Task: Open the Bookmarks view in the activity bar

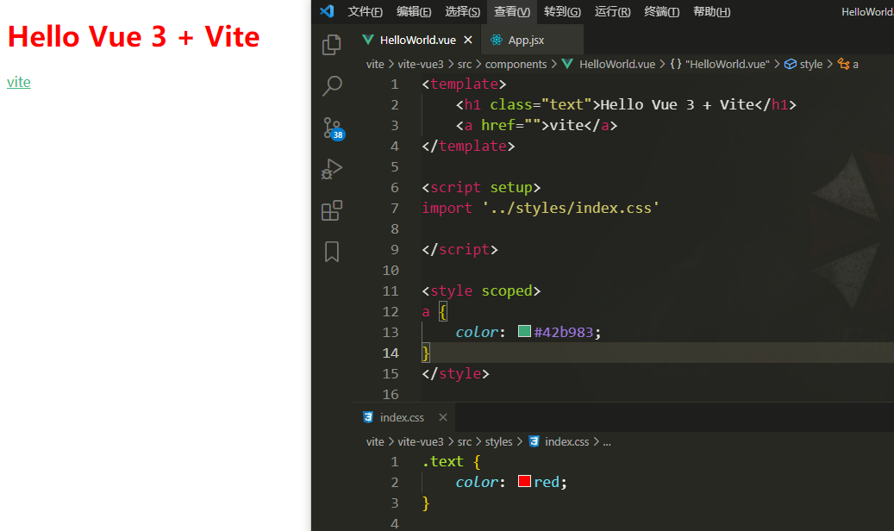Action: (332, 252)
